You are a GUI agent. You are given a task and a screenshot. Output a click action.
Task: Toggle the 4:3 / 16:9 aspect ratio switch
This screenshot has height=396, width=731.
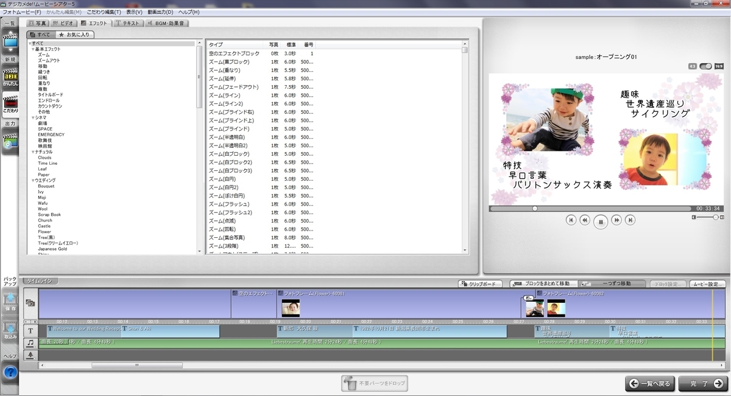pos(705,66)
